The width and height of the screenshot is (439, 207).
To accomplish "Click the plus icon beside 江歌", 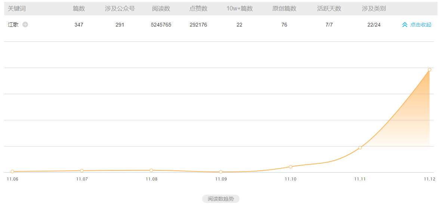I will (25, 25).
